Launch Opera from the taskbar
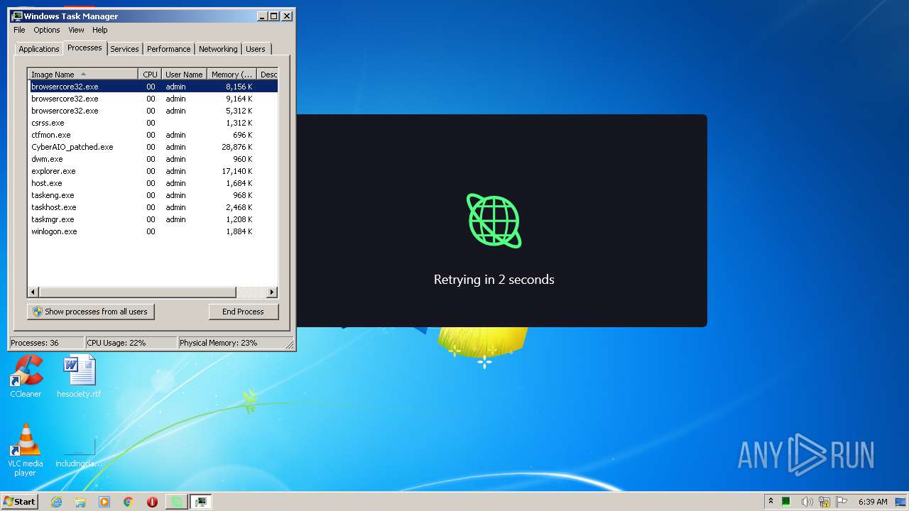This screenshot has height=511, width=909. 152,502
